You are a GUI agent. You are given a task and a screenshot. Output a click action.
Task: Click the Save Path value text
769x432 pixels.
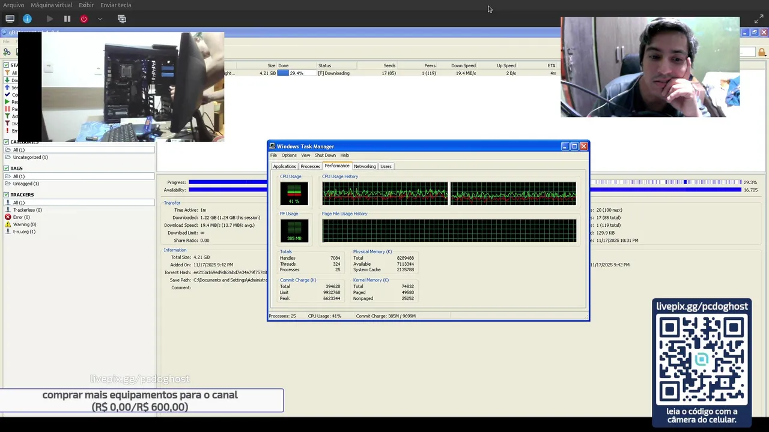click(230, 280)
